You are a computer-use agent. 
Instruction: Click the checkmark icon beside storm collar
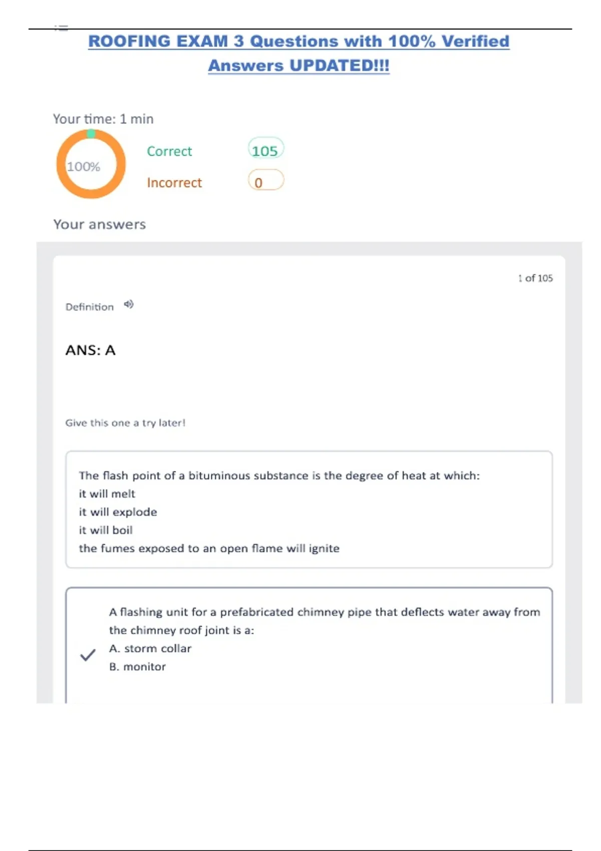coord(88,655)
